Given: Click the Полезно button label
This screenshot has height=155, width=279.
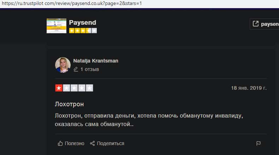Looking at the screenshot, I should click(75, 143).
